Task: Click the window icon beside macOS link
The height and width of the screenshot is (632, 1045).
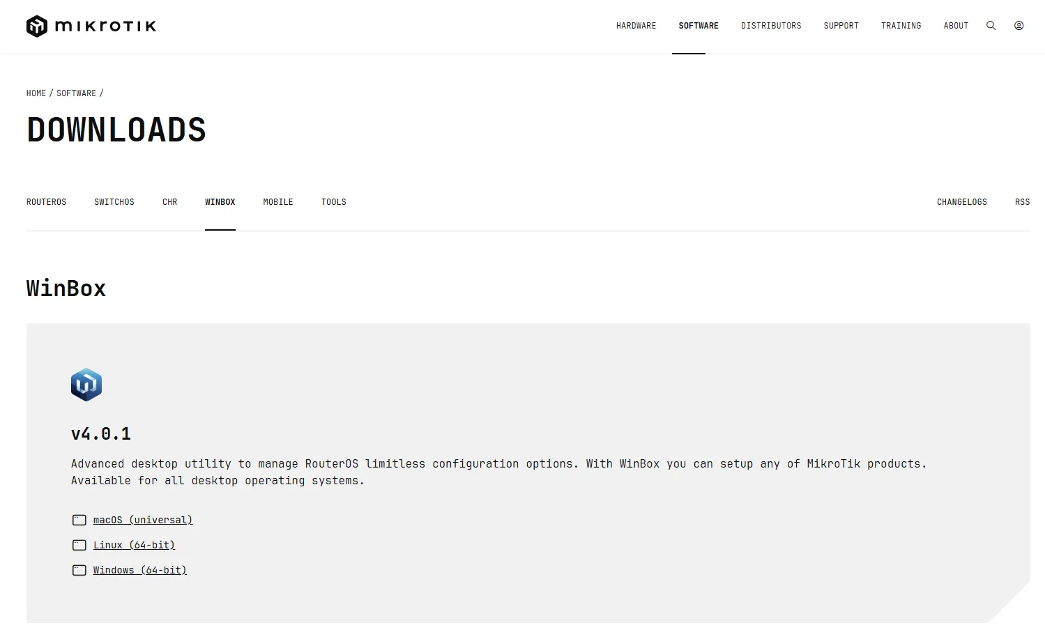Action: pyautogui.click(x=79, y=521)
